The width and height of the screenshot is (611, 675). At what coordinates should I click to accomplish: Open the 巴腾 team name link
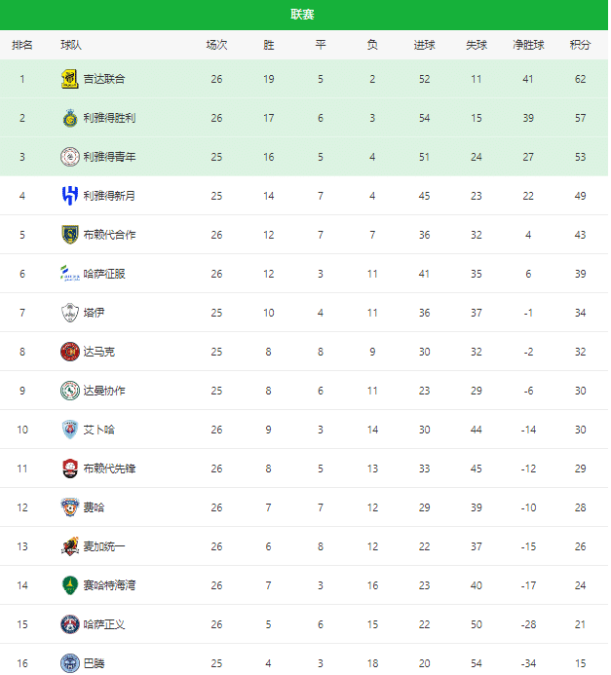(94, 663)
